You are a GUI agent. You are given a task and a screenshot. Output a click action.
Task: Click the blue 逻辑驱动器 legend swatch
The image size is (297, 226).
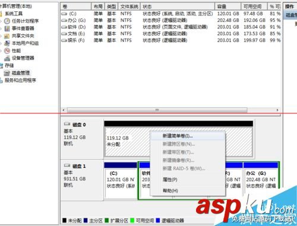point(158,220)
